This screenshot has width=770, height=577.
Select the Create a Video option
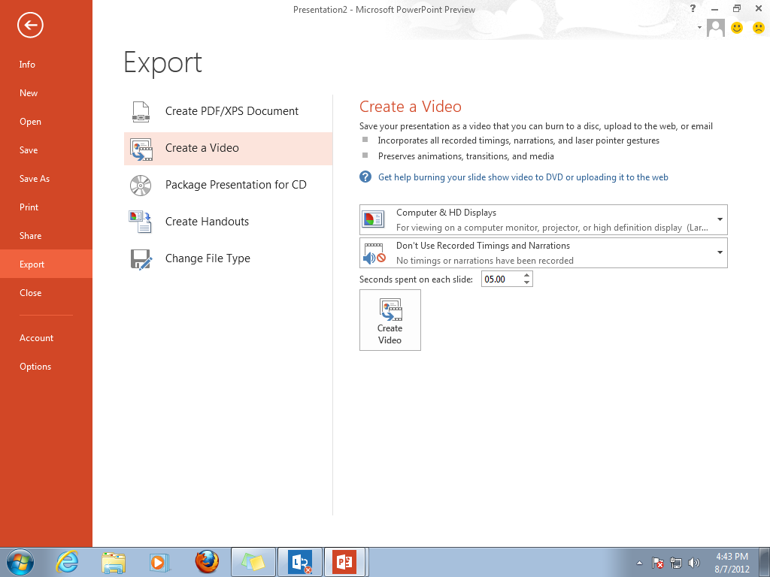click(x=229, y=148)
